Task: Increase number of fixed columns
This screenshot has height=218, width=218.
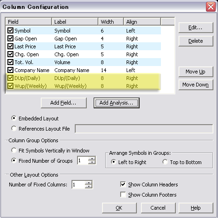Action: click(x=89, y=183)
